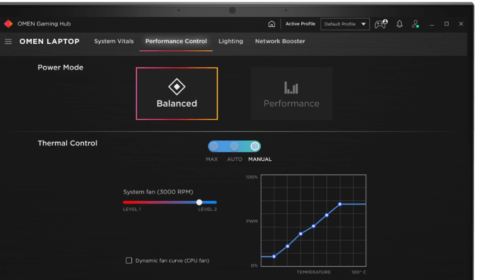Enable Dynamic fan curve checkbox
The width and height of the screenshot is (477, 280).
pos(129,261)
